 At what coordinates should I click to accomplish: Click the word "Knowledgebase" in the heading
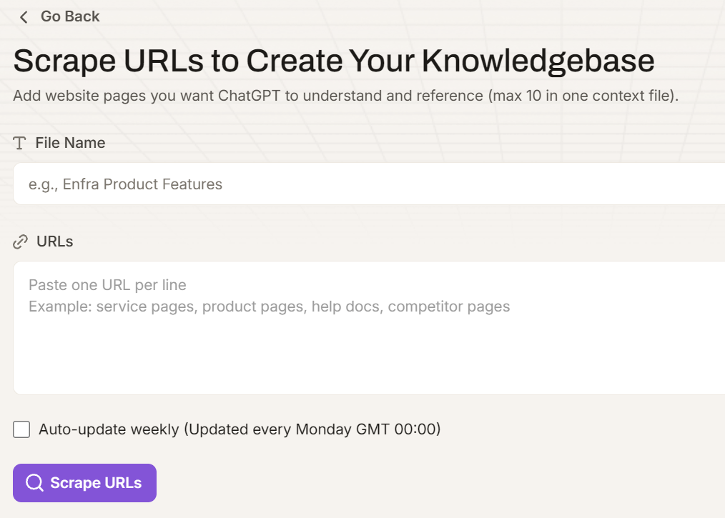coord(538,61)
